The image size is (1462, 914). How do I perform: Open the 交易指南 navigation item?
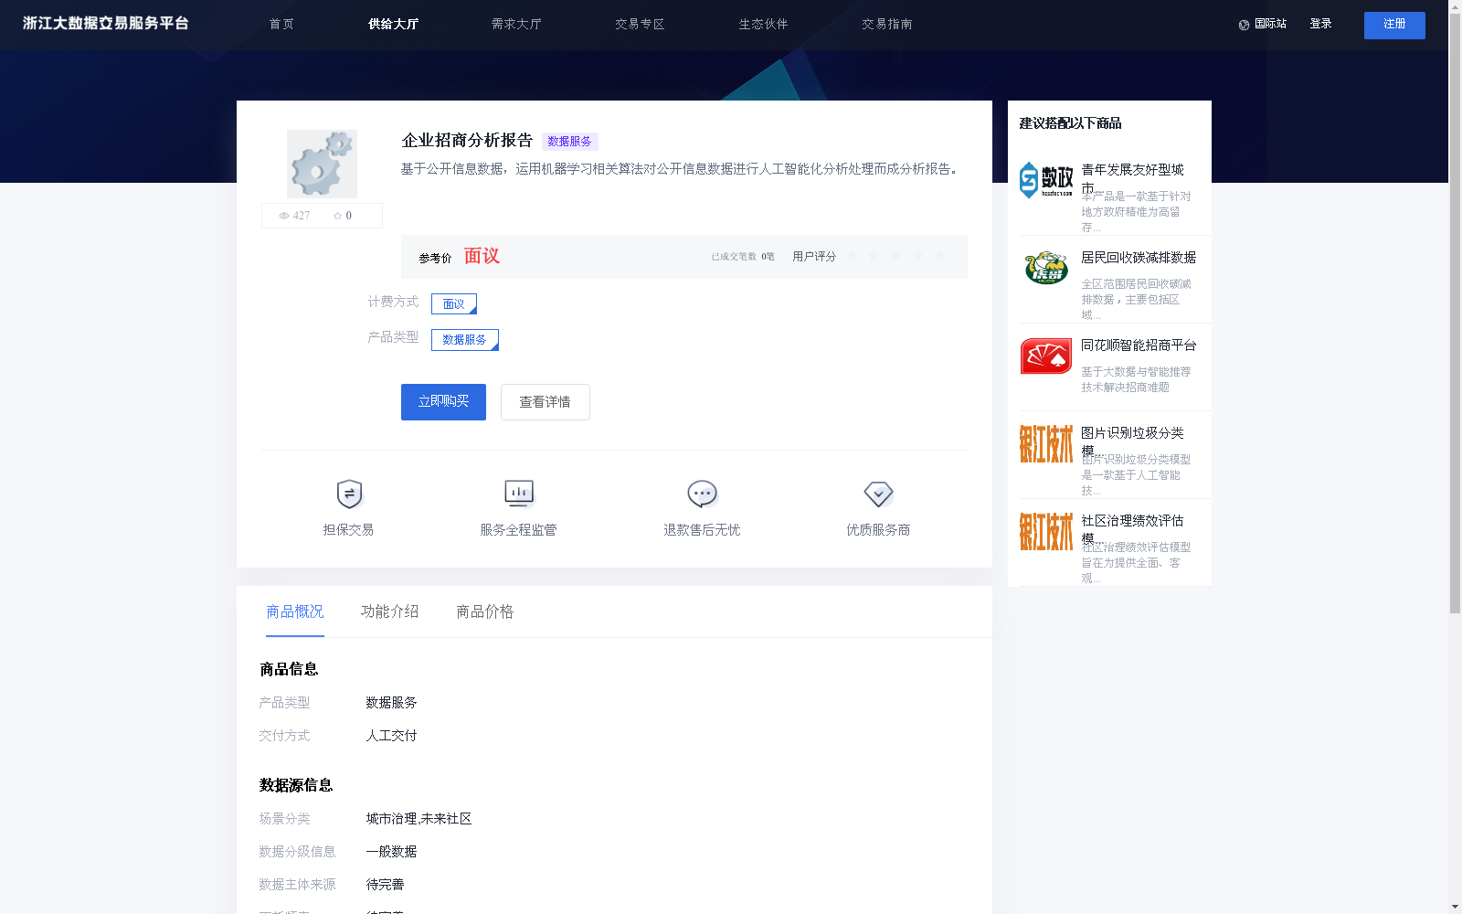point(886,25)
